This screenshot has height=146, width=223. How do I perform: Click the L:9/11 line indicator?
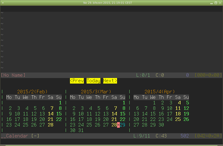tap(142, 136)
